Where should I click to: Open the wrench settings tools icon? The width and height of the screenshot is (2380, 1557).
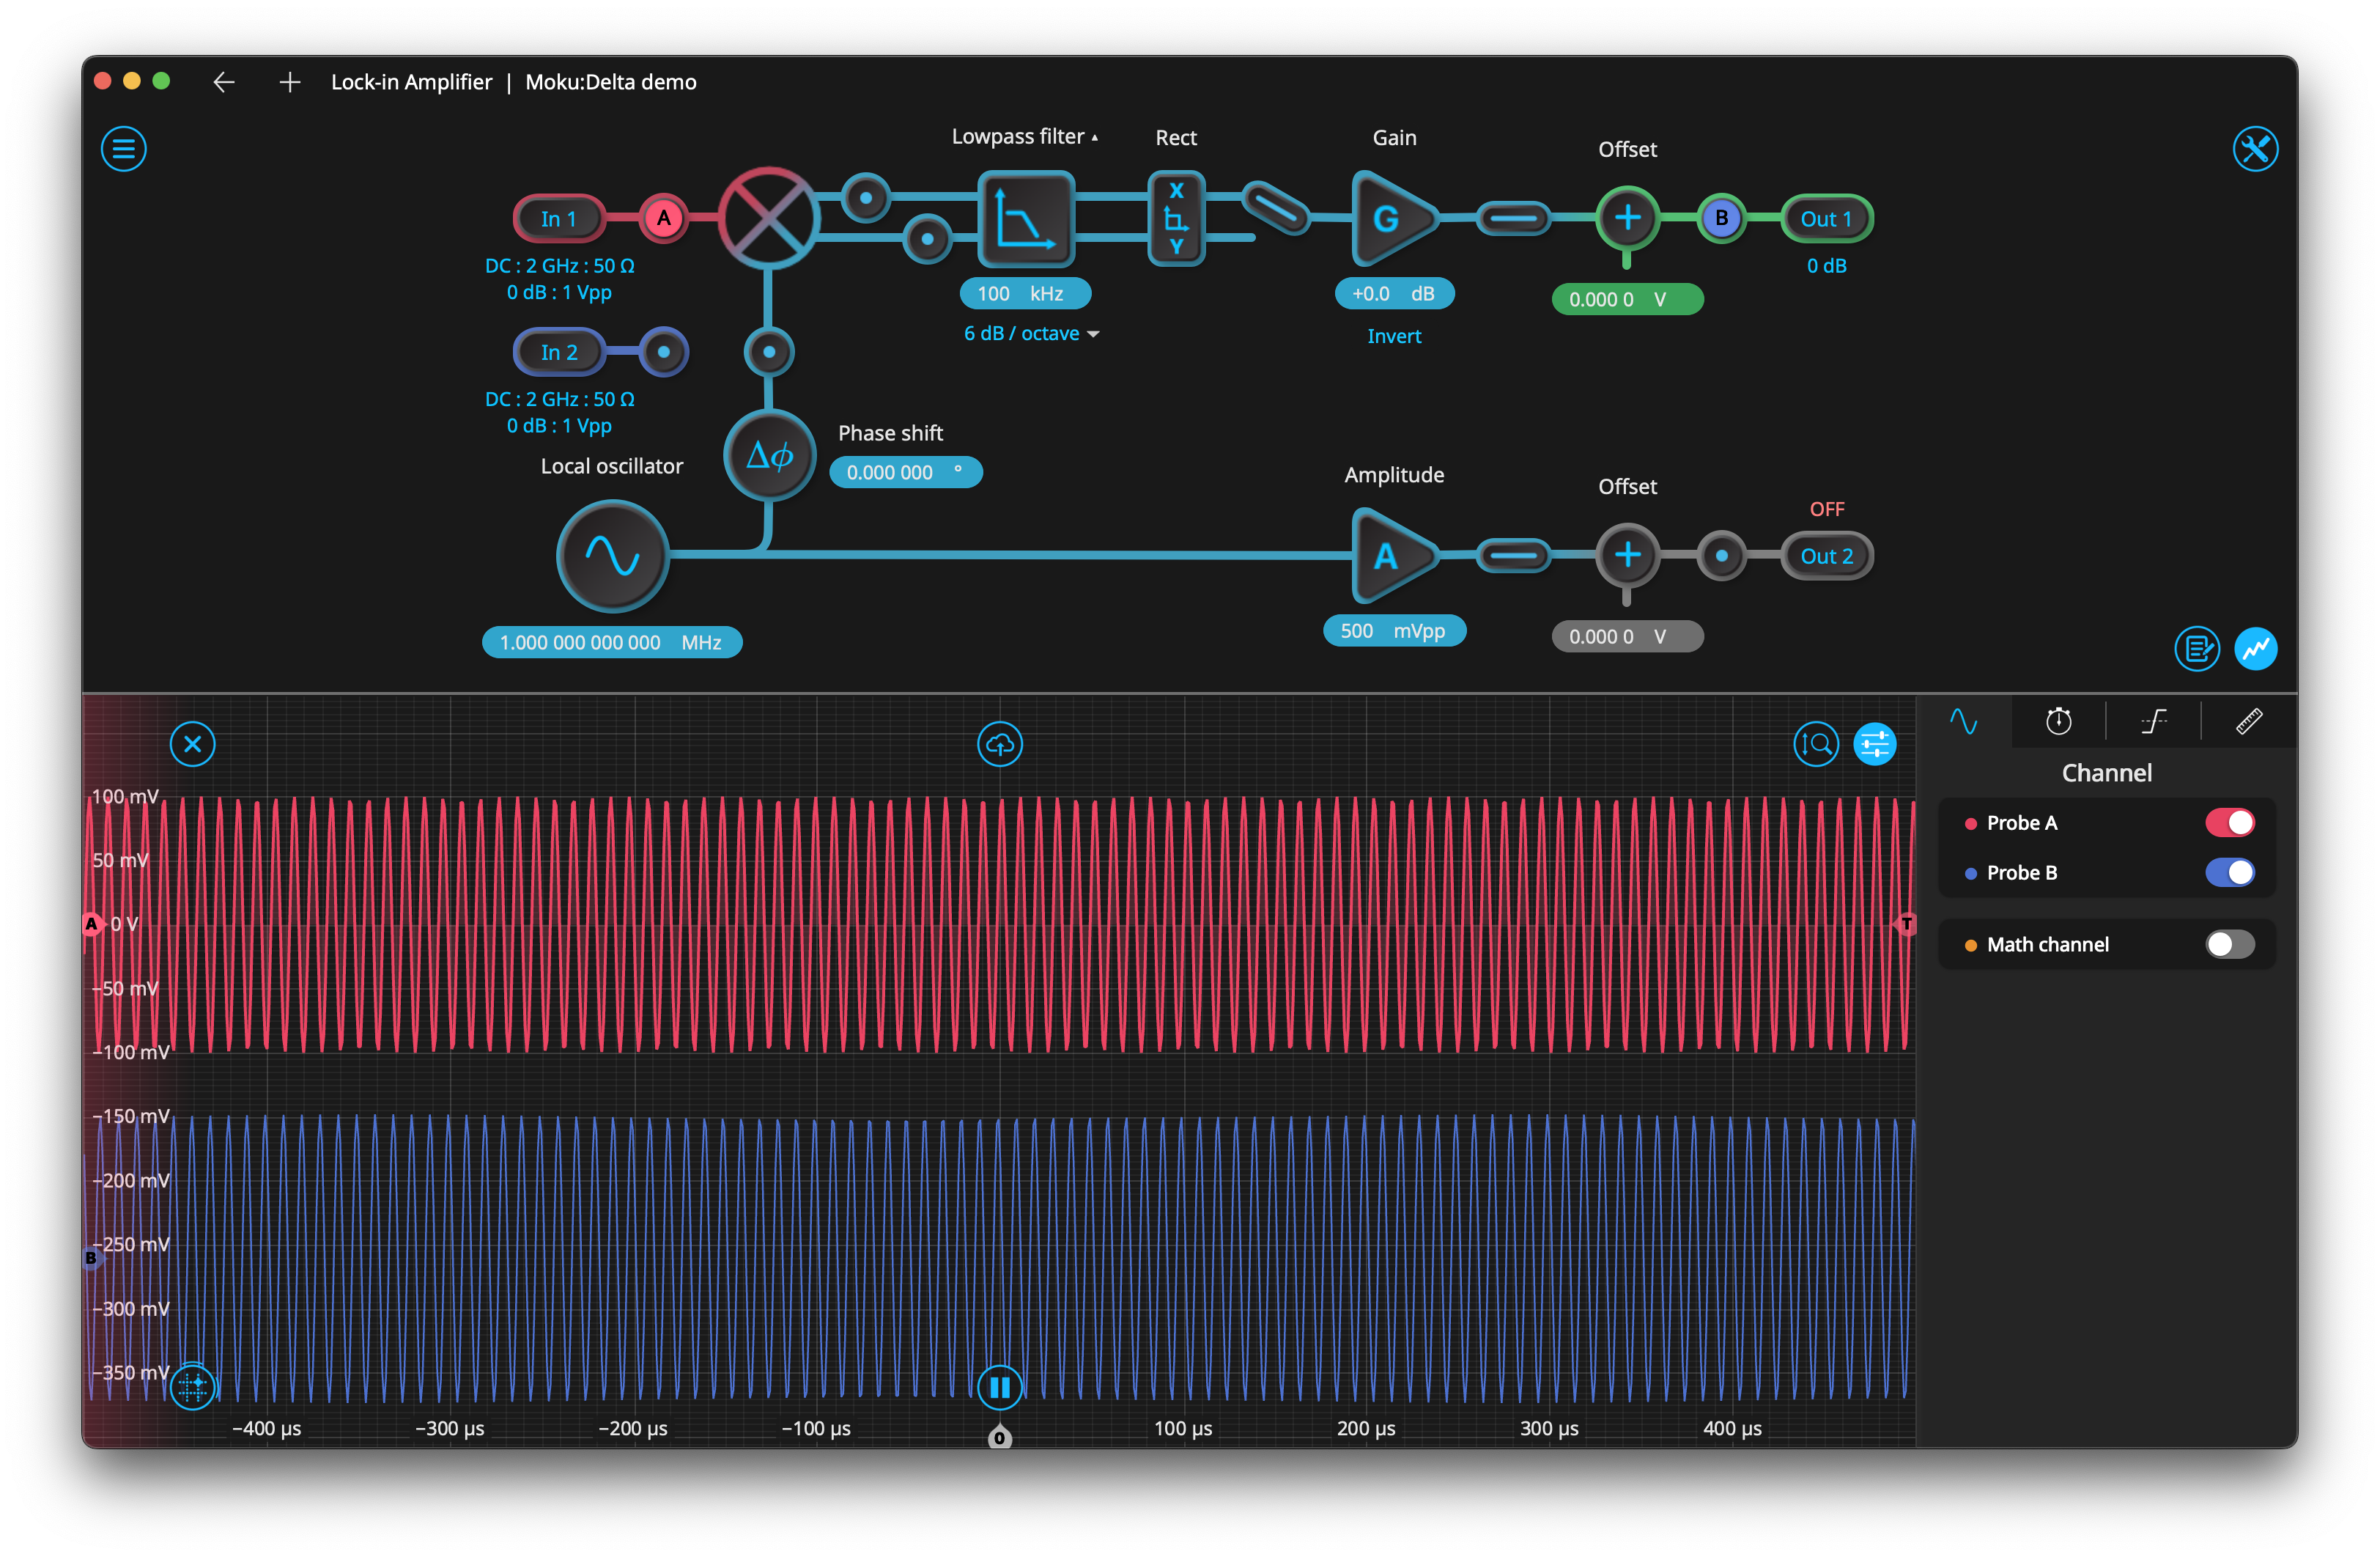(2255, 149)
